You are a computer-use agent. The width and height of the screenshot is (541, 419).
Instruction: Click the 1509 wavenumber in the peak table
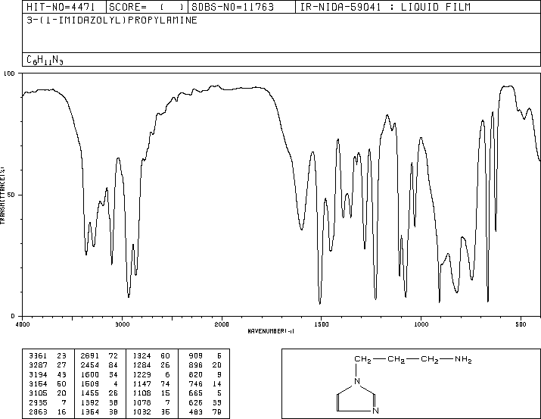(90, 383)
